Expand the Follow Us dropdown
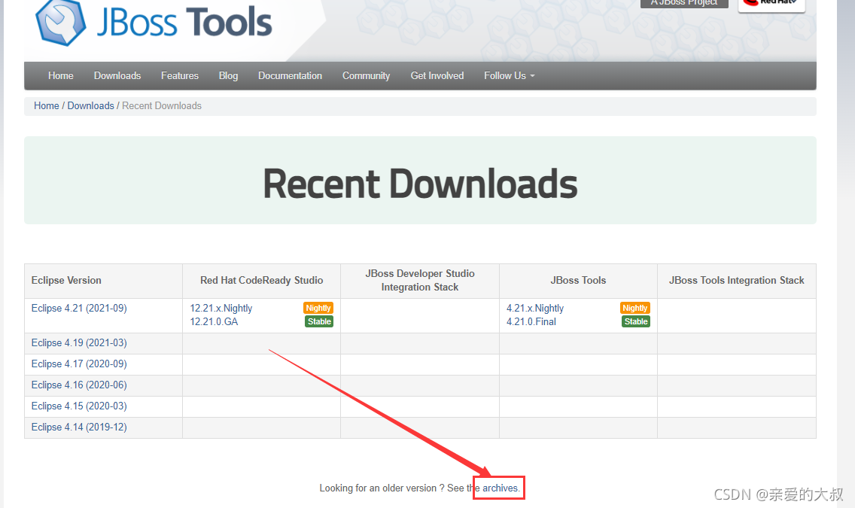The height and width of the screenshot is (508, 855). click(510, 76)
